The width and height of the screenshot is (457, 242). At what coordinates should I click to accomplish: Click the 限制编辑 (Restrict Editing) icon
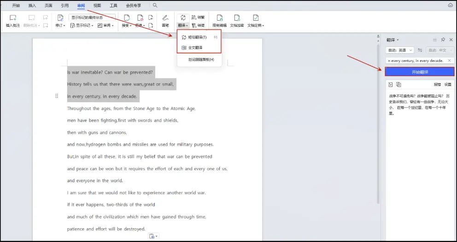coord(219,18)
